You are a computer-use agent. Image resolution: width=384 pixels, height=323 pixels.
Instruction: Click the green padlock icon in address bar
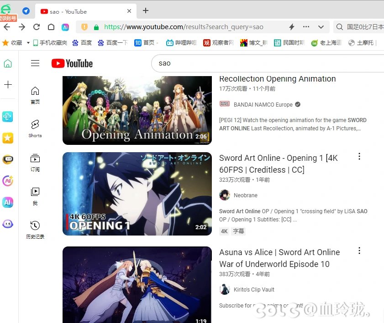(x=96, y=27)
